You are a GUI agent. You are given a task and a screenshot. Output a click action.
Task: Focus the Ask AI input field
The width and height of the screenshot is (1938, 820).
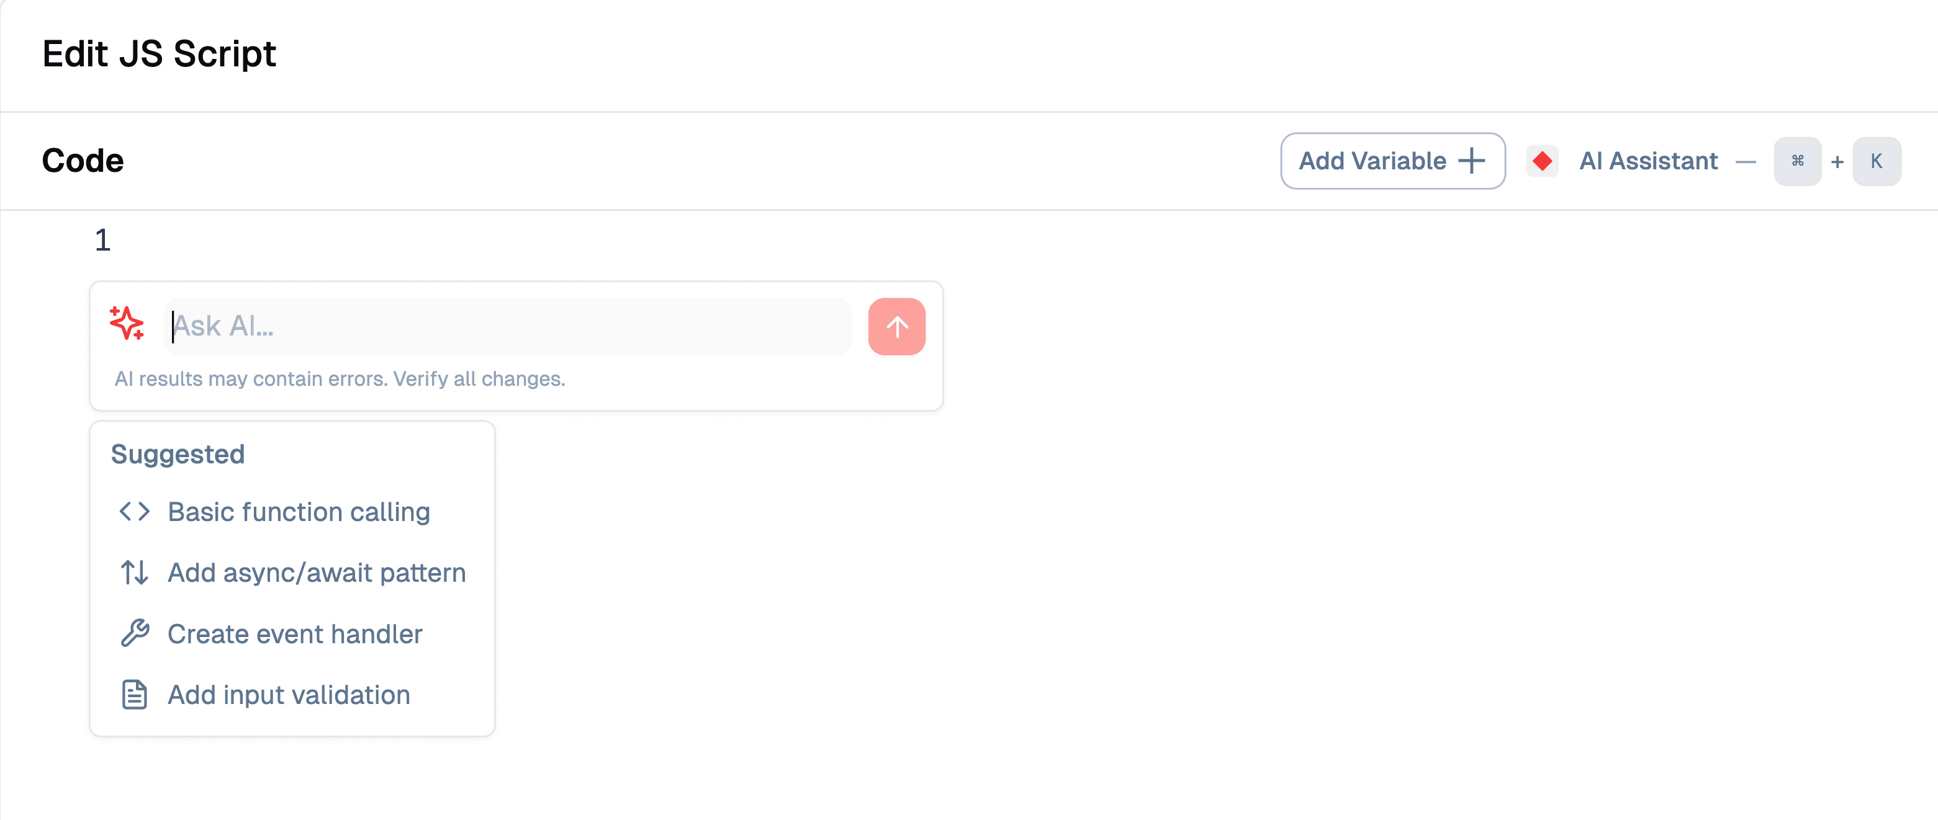tap(508, 327)
